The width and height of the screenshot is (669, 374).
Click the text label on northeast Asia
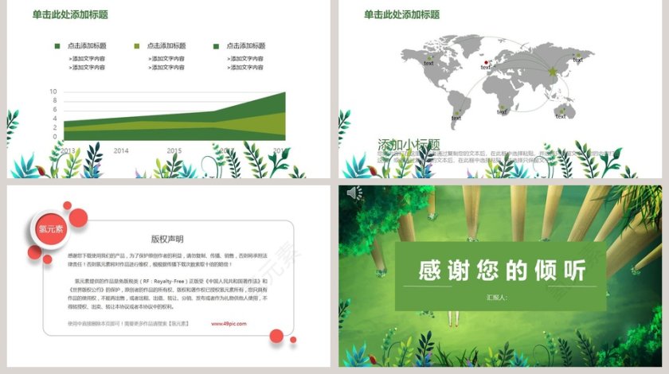pyautogui.click(x=577, y=60)
